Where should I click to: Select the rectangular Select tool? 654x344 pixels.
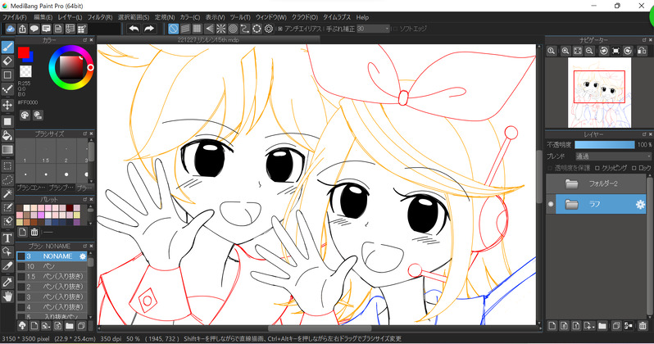[x=7, y=166]
